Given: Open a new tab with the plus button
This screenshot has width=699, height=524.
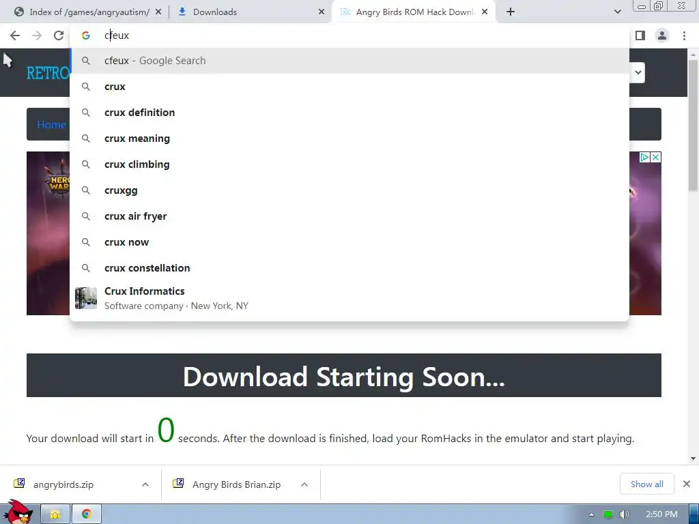Looking at the screenshot, I should click(511, 12).
